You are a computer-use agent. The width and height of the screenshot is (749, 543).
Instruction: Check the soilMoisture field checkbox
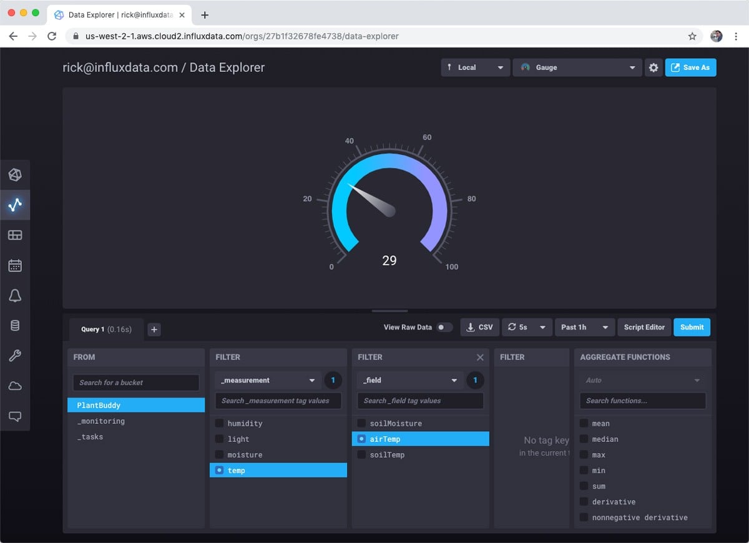pyautogui.click(x=361, y=423)
